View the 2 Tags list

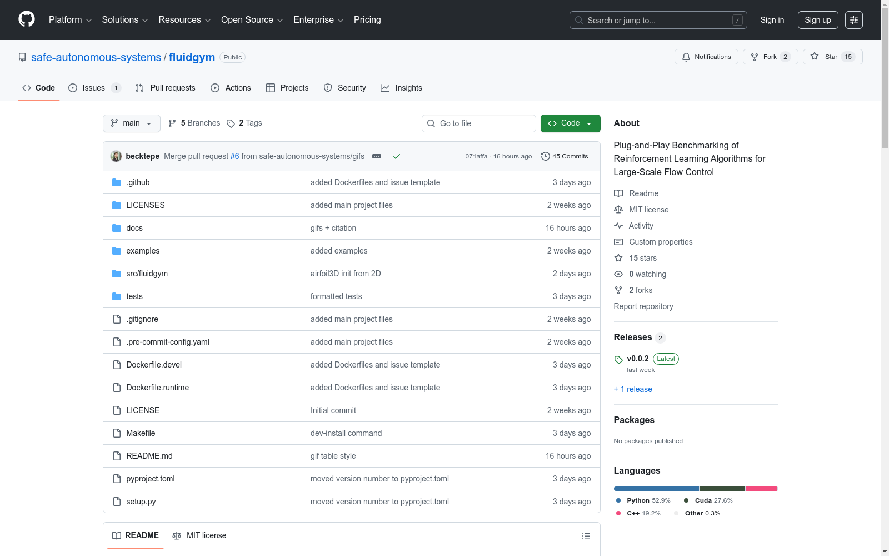tap(244, 123)
